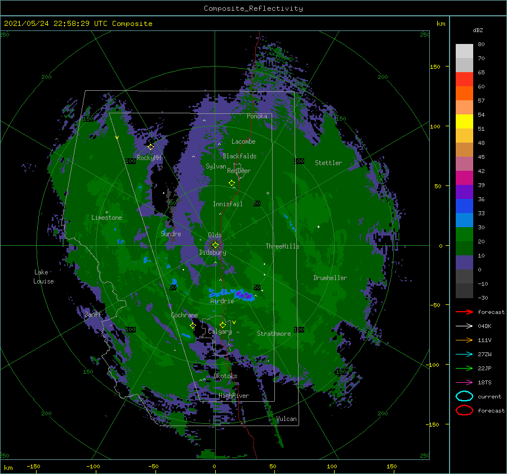Select the magenta 39-42 dBZ swatch
This screenshot has height=474, width=507.
464,178
